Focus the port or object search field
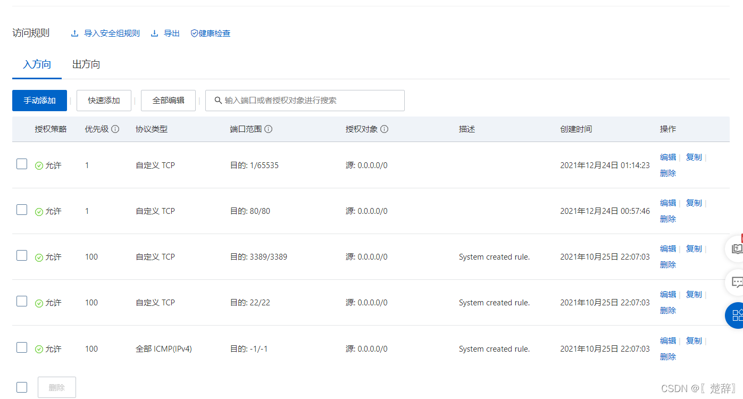Image resolution: width=743 pixels, height=399 pixels. tap(305, 101)
